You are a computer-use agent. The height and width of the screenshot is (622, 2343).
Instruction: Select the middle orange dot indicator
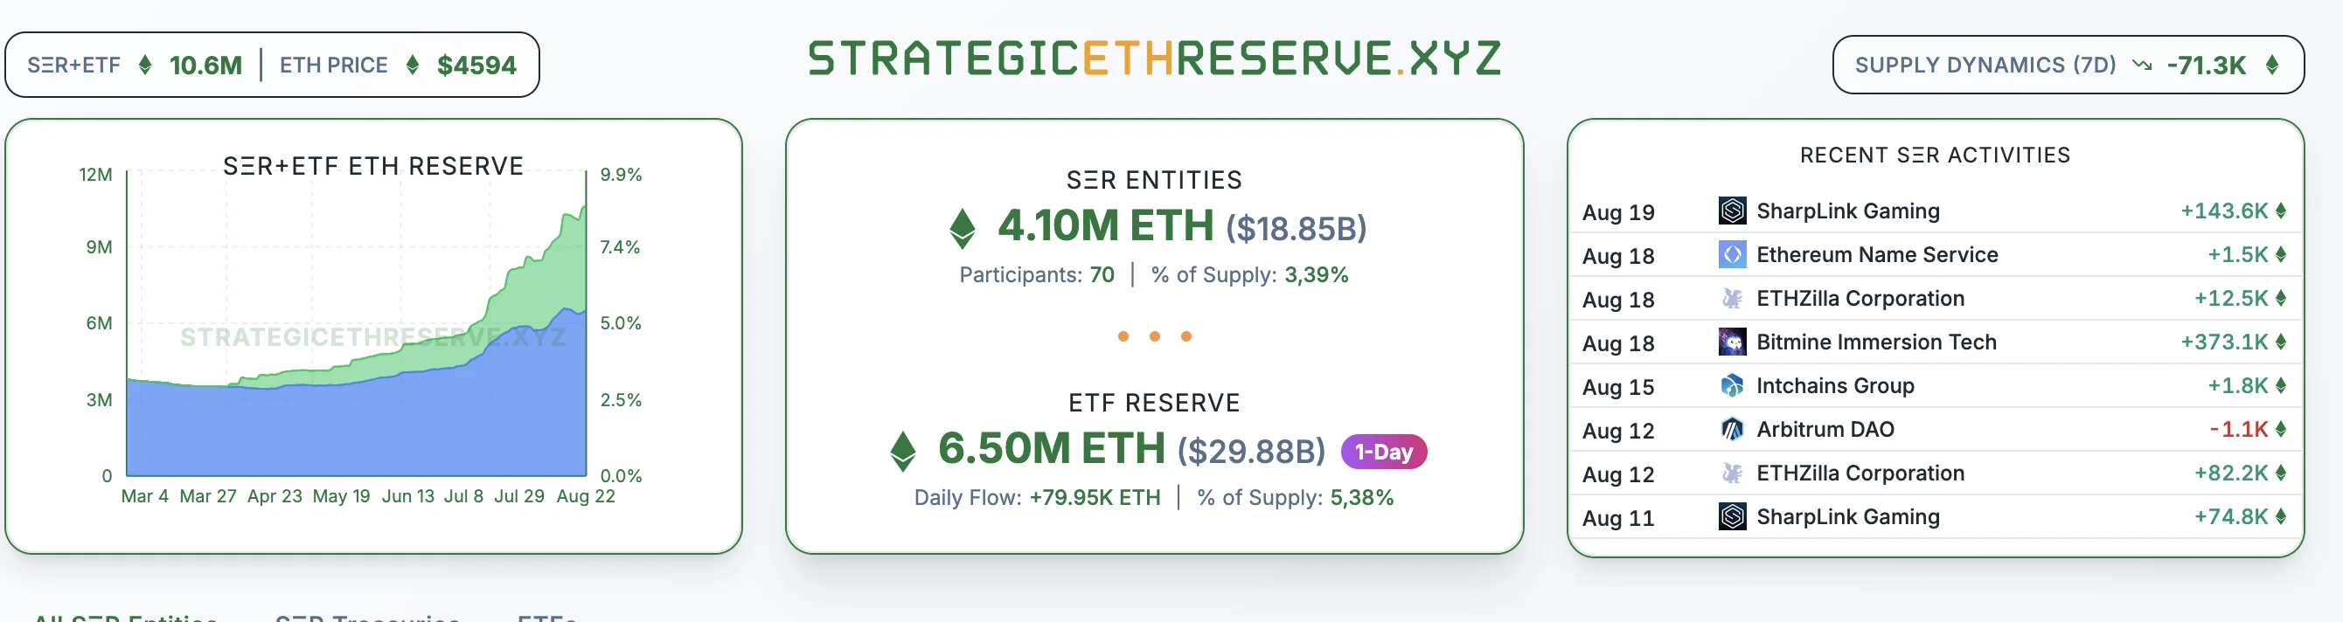point(1155,335)
